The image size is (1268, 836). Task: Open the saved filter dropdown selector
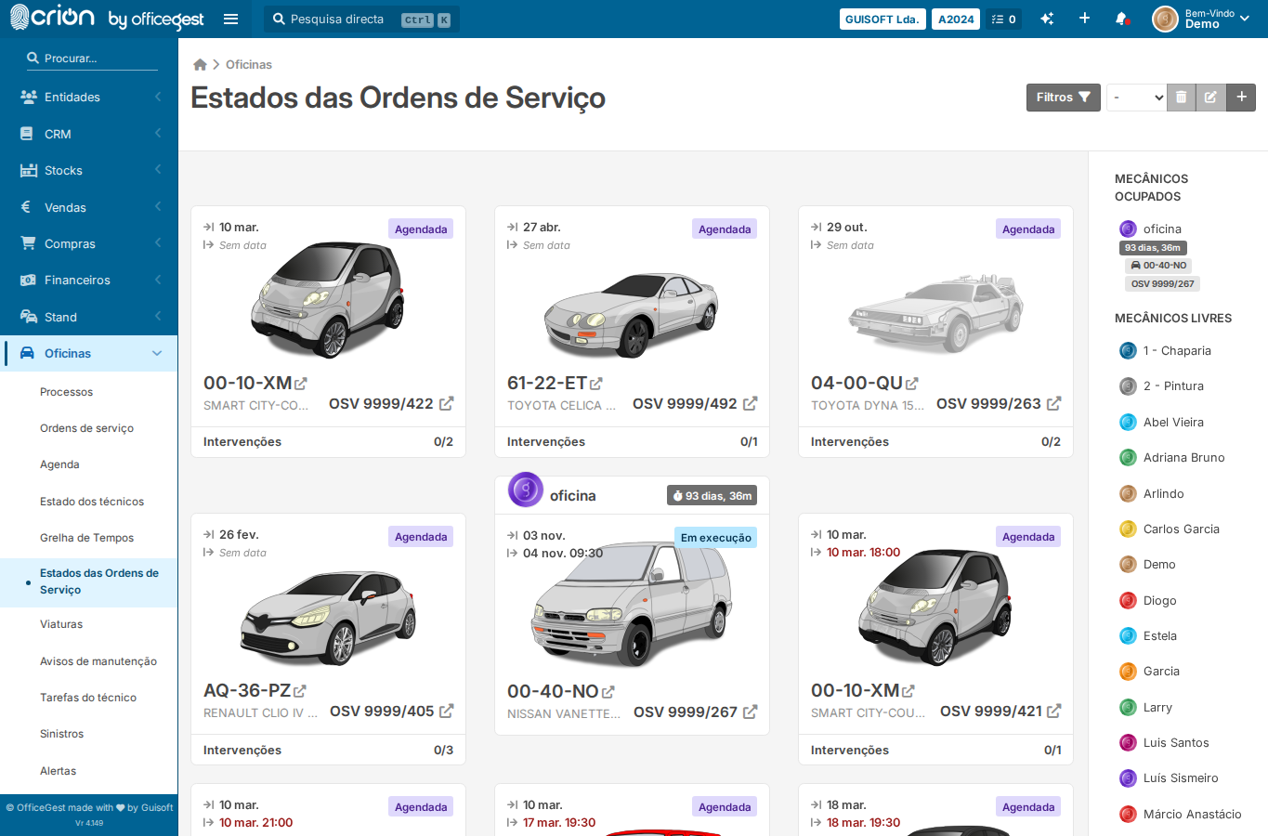(x=1136, y=98)
